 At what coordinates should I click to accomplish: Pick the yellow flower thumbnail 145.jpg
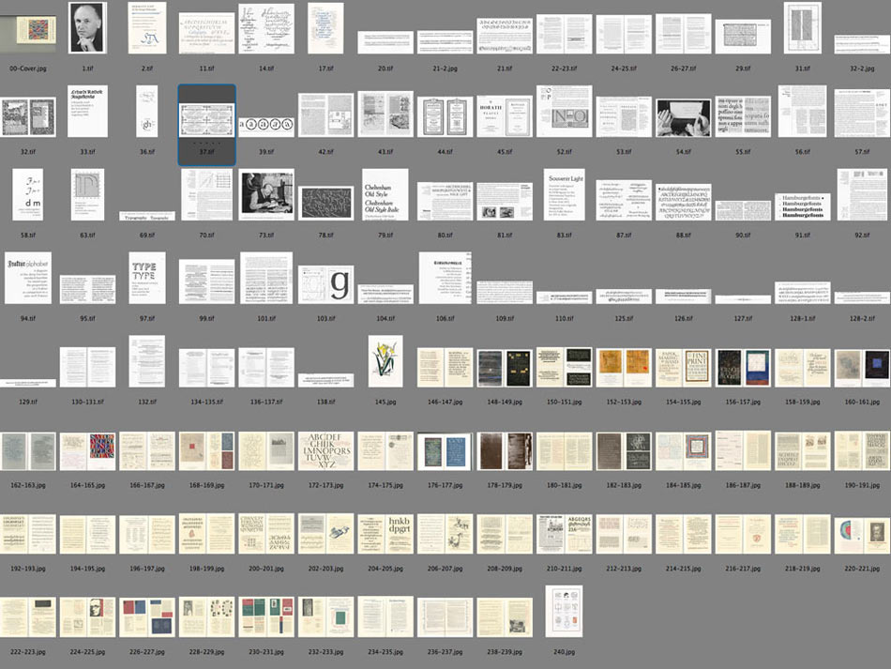click(x=385, y=361)
